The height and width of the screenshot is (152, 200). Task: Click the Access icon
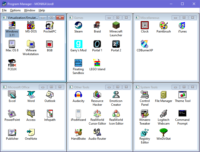click(31, 113)
